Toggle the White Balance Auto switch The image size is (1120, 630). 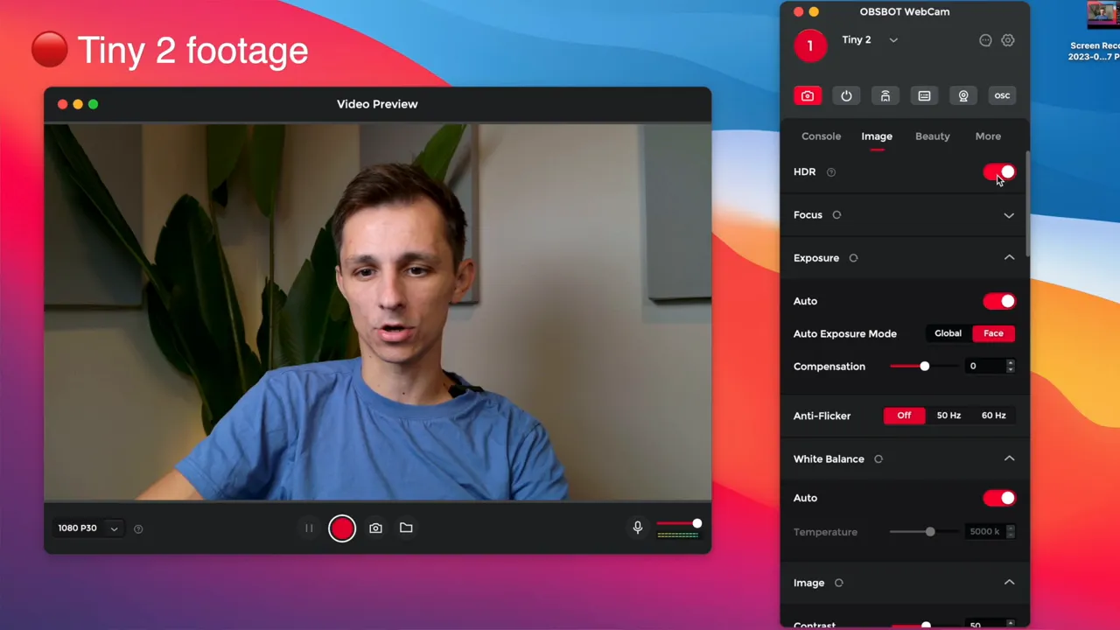pyautogui.click(x=999, y=498)
